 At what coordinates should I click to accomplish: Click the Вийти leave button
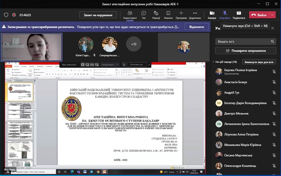click(259, 15)
